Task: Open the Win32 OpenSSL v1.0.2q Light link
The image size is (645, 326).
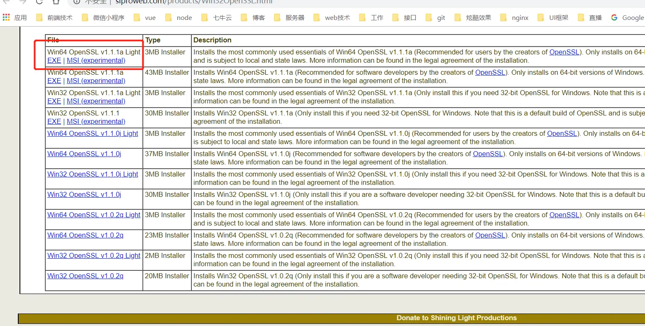Action: [x=94, y=255]
